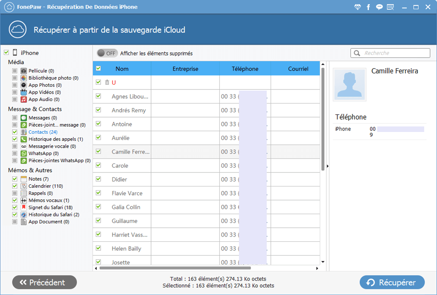Click the Entreprise column header
Image resolution: width=437 pixels, height=295 pixels.
click(185, 69)
